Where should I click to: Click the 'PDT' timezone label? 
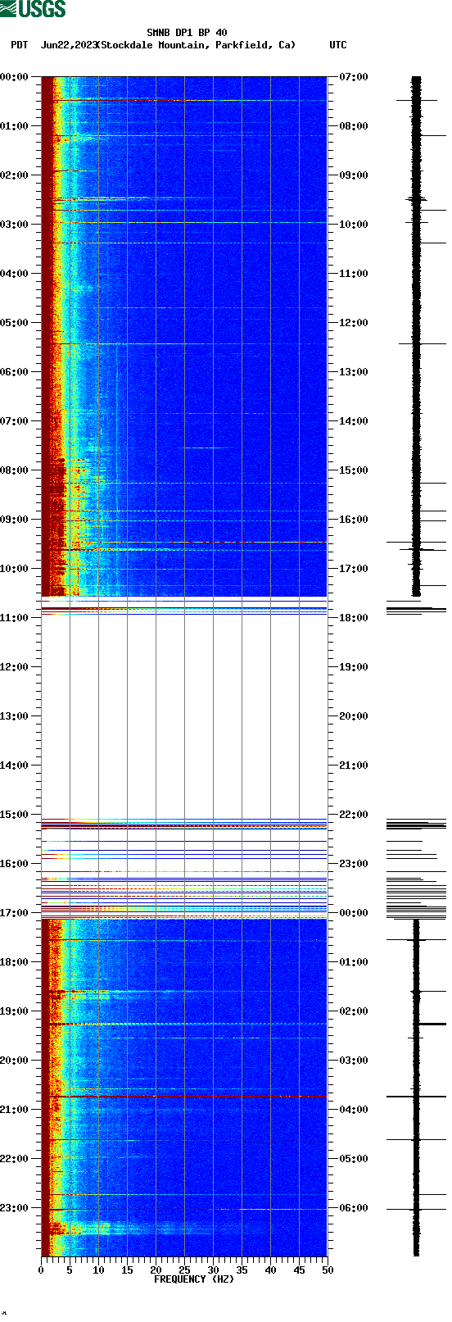[x=19, y=45]
